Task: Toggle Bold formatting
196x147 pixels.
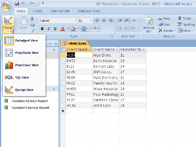Action: coord(42,29)
